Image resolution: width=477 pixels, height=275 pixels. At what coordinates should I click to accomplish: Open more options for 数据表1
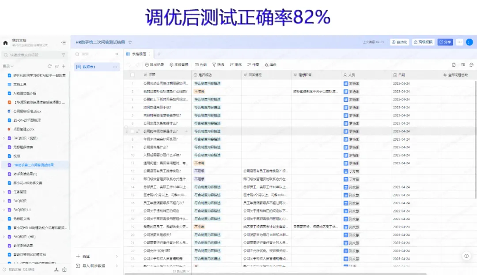pyautogui.click(x=115, y=67)
